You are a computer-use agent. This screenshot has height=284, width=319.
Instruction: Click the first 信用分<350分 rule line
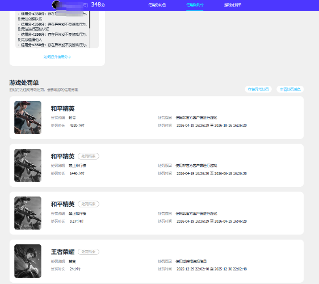click(x=52, y=16)
